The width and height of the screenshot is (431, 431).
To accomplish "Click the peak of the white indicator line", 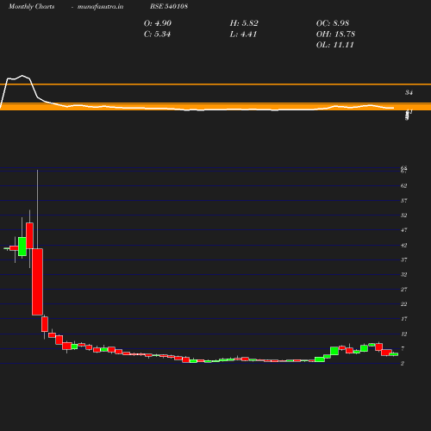I will (22, 76).
